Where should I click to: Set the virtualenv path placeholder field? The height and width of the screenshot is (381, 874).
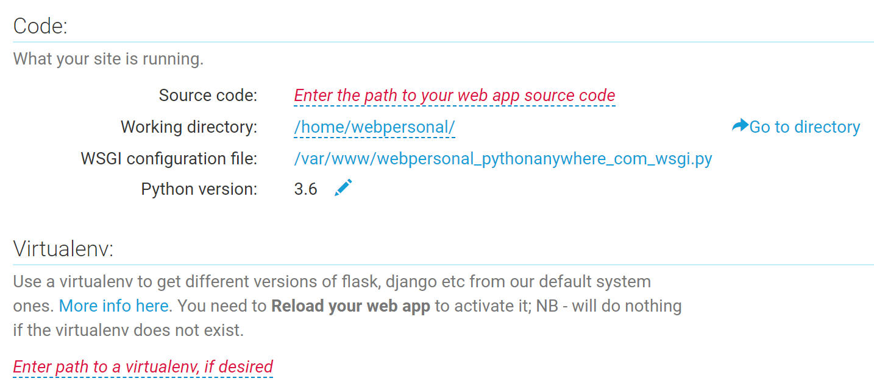[143, 367]
